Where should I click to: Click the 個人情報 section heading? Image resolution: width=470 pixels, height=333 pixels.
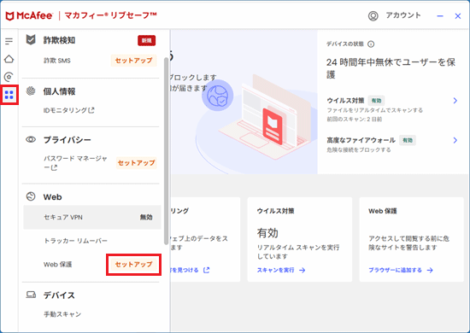tap(59, 91)
